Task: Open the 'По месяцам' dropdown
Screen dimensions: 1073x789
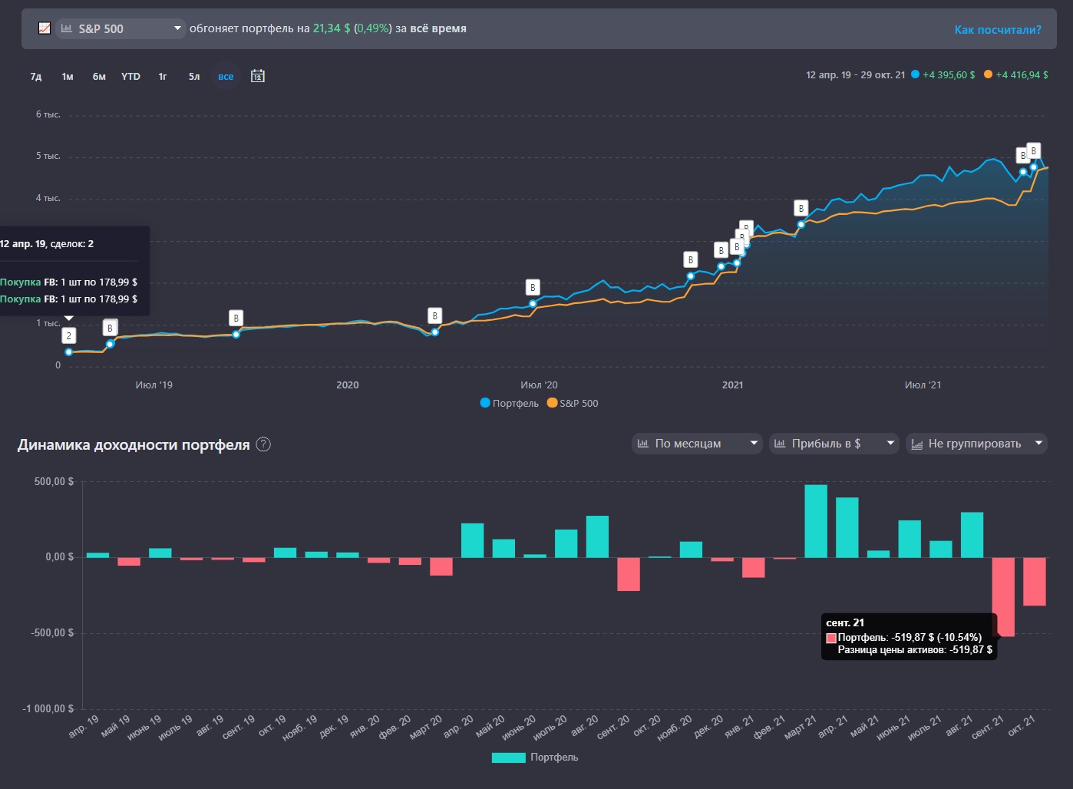Action: 697,443
